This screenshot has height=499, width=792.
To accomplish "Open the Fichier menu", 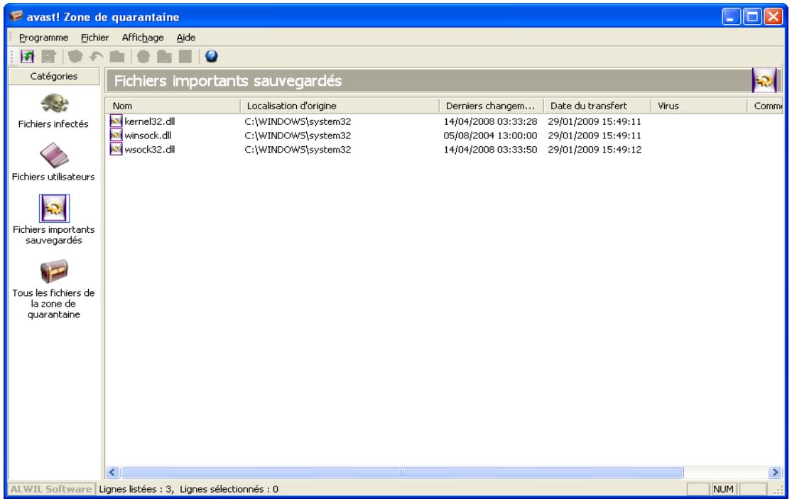I will point(95,38).
